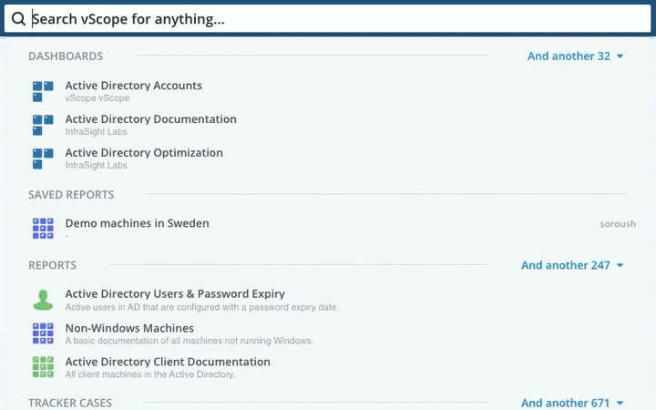The image size is (656, 410).
Task: Open Active Directory Client Documentation report
Action: (168, 362)
